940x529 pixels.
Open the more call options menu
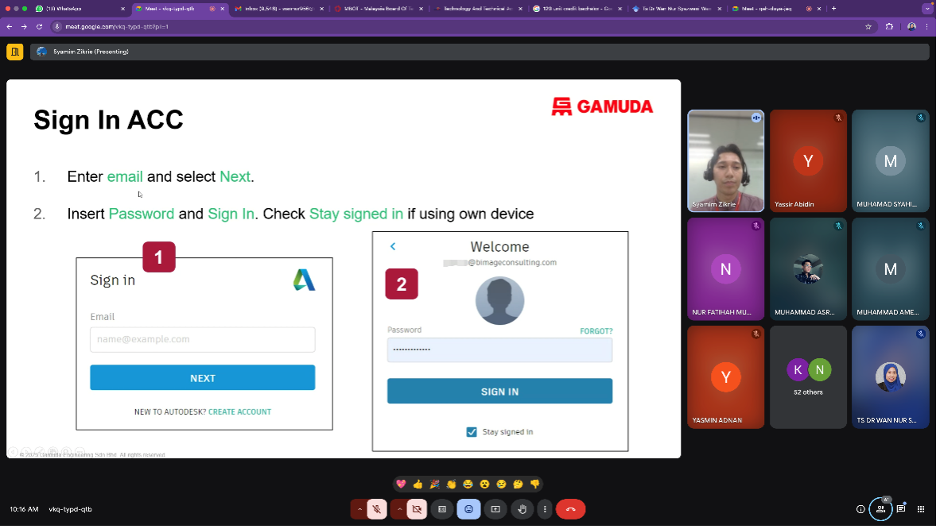[x=545, y=509]
